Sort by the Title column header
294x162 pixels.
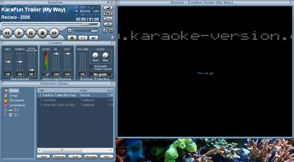pyautogui.click(x=58, y=91)
